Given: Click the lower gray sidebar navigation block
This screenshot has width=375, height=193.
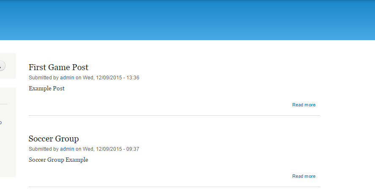Looking at the screenshot, I should click(x=8, y=132).
